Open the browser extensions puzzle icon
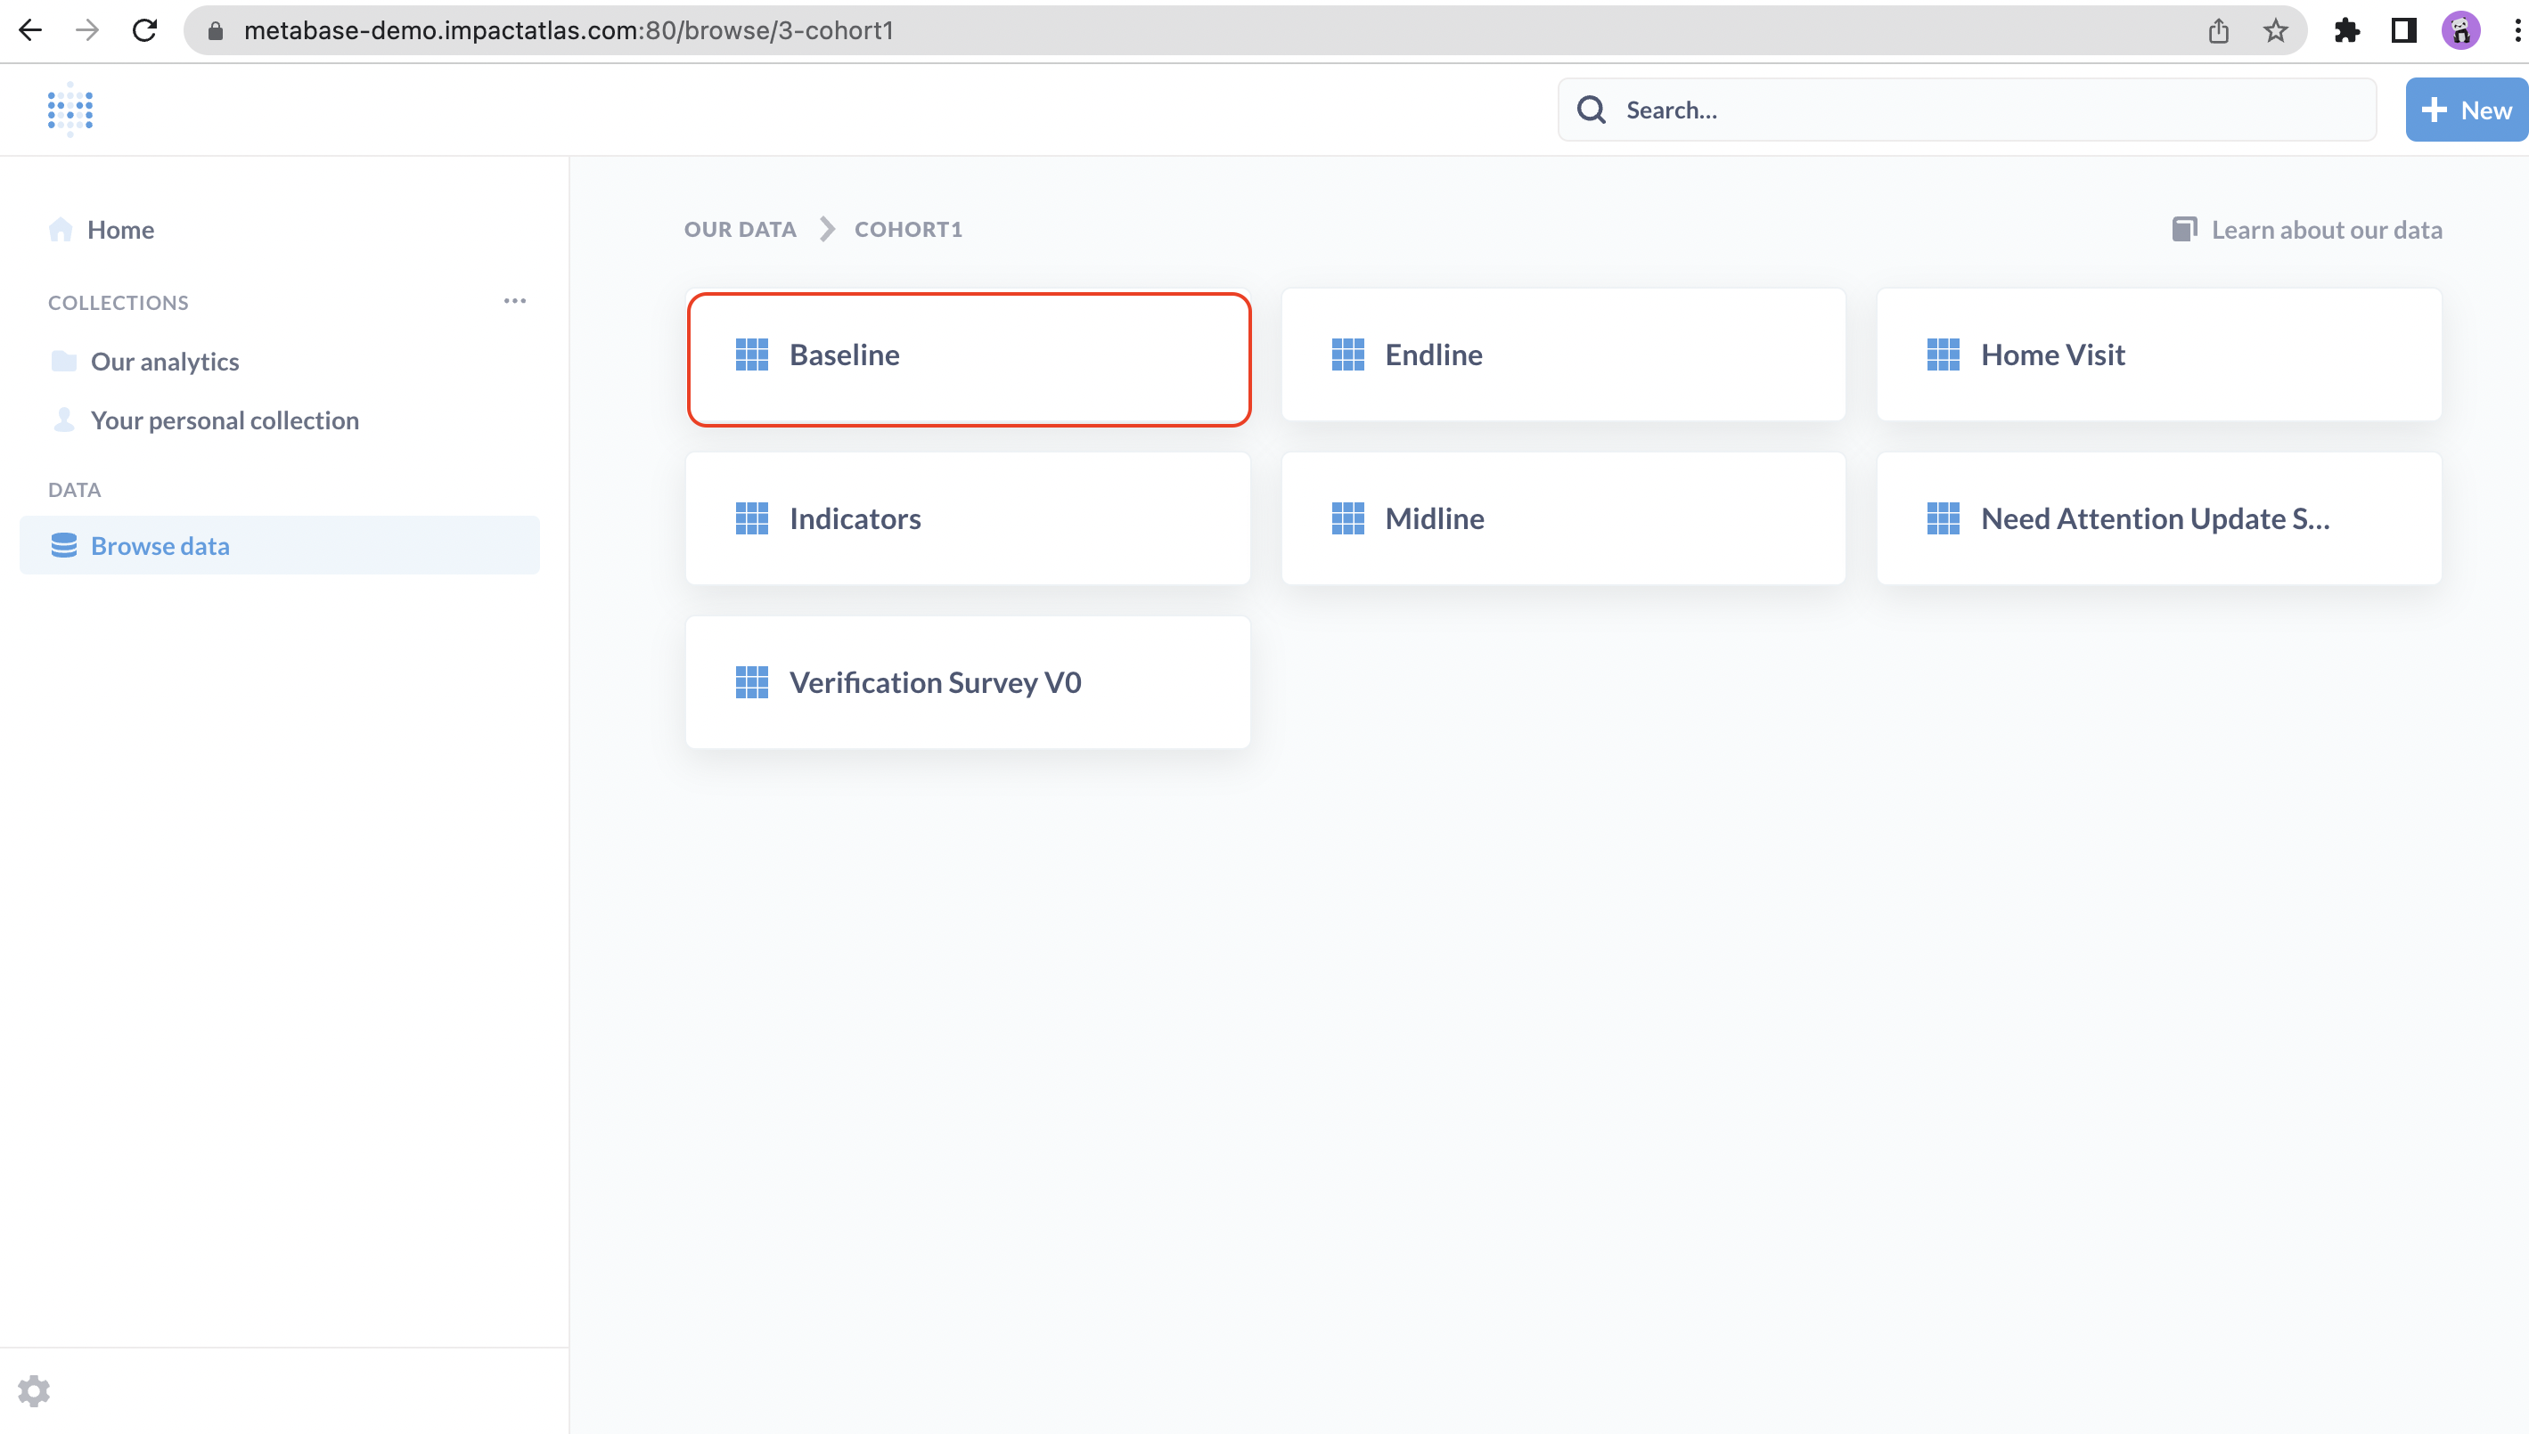 coord(2348,30)
